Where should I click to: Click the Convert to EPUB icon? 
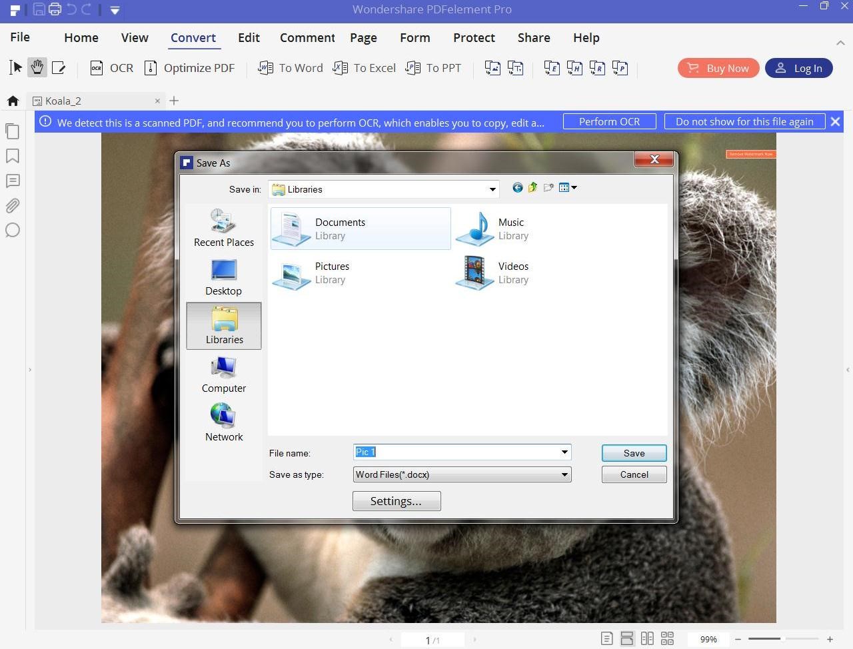(x=552, y=68)
